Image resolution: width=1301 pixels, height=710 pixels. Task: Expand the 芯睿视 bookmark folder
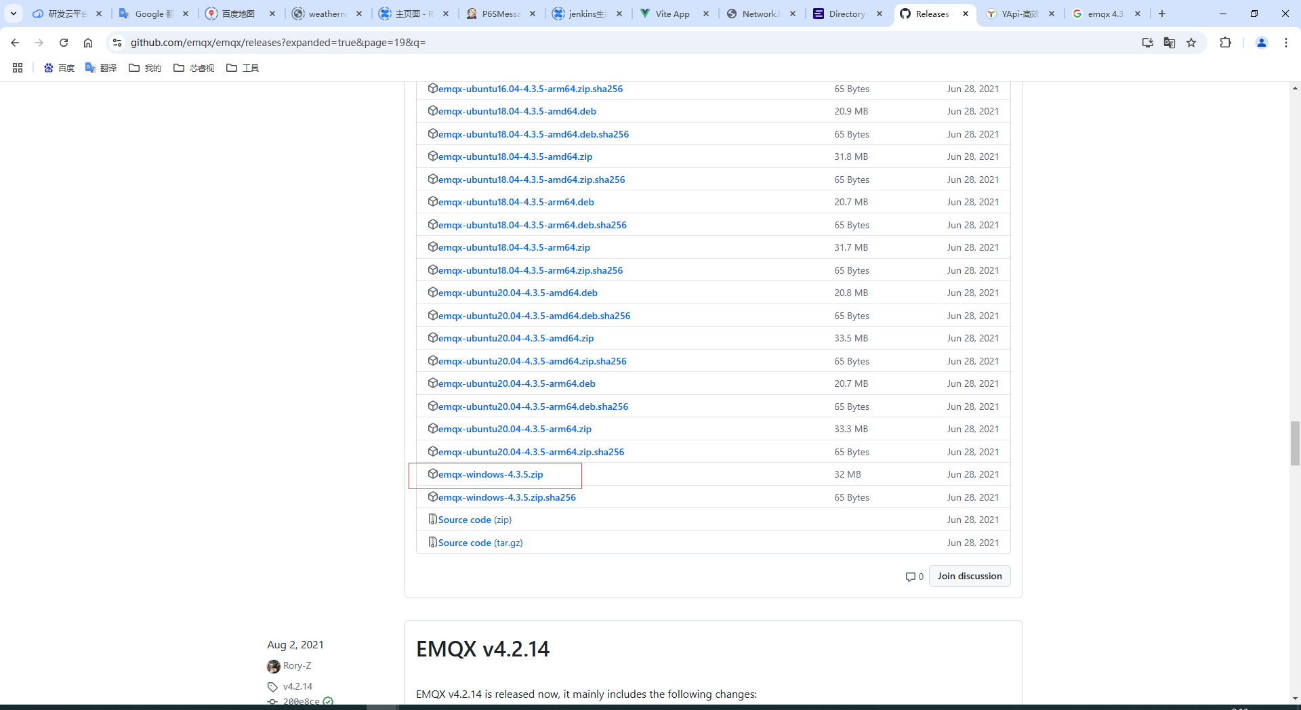[x=194, y=68]
